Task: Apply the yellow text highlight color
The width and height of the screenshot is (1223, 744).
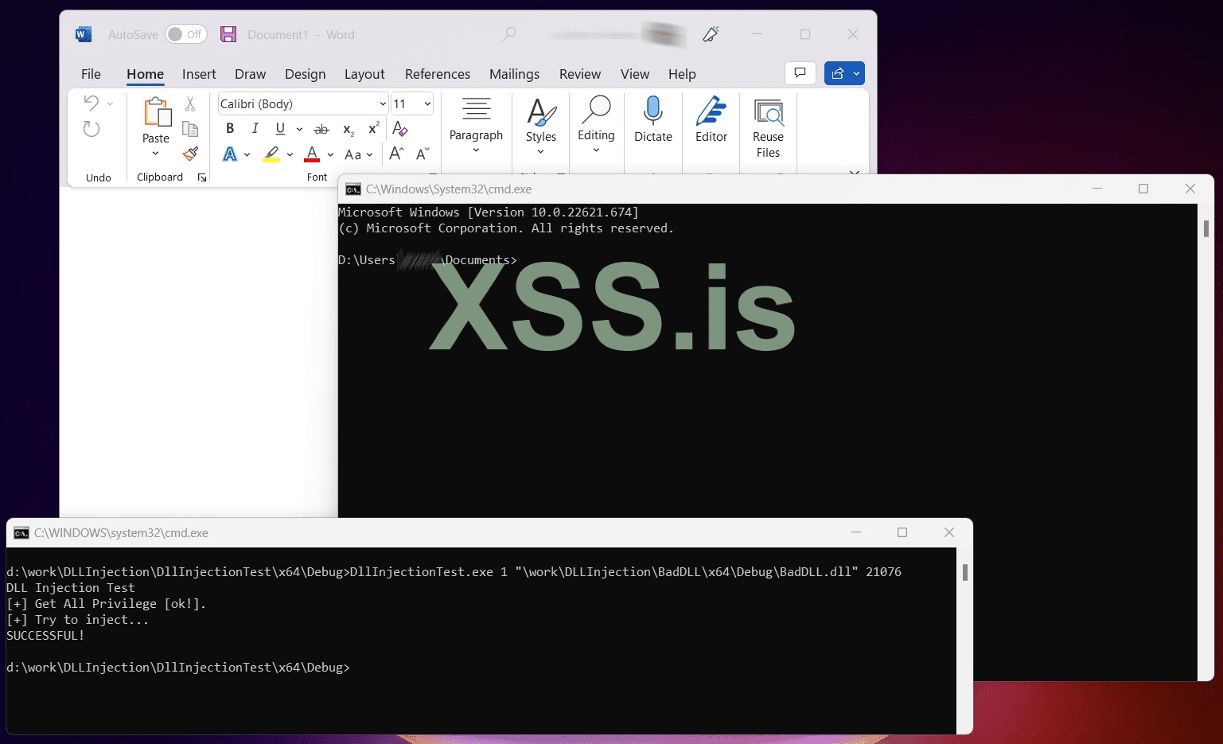Action: (x=271, y=154)
